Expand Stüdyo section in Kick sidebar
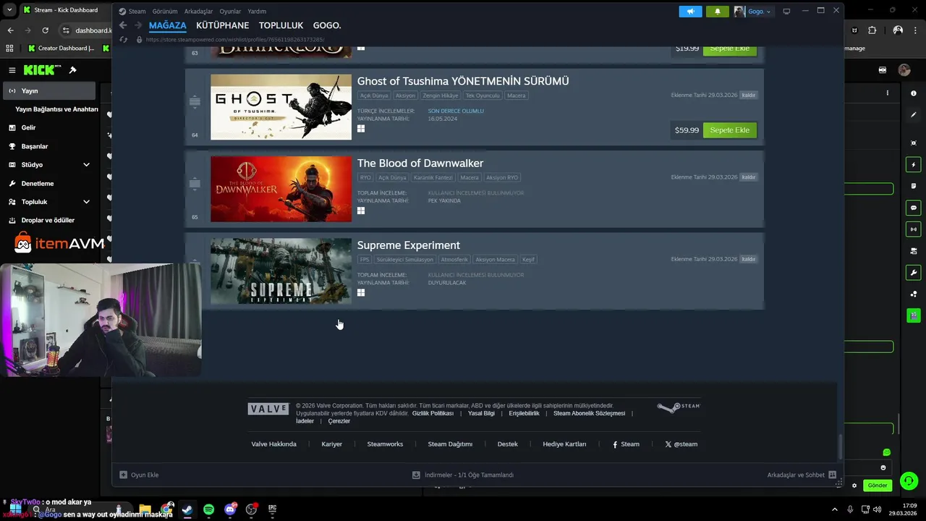The width and height of the screenshot is (926, 521). pos(86,165)
